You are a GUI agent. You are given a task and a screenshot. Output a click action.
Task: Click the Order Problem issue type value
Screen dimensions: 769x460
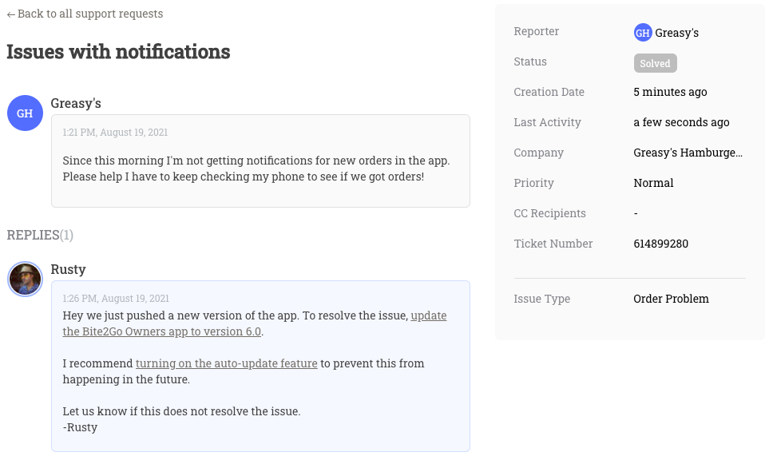pos(671,299)
